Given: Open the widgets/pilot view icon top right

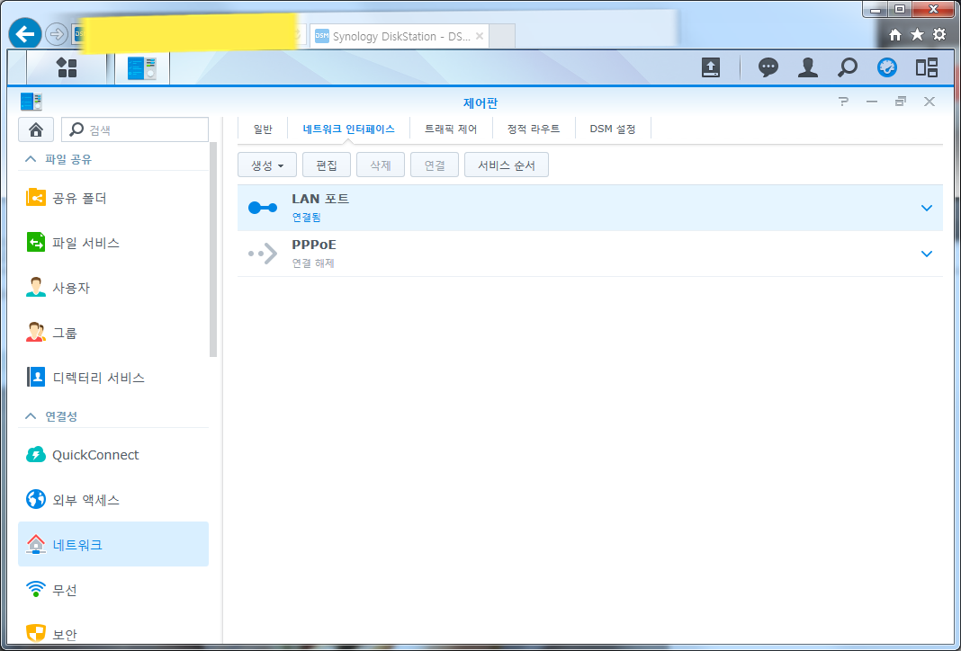Looking at the screenshot, I should pos(927,67).
